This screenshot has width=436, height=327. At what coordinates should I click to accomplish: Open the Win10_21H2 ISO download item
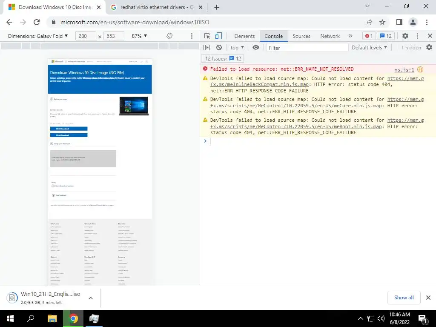[x=44, y=298]
